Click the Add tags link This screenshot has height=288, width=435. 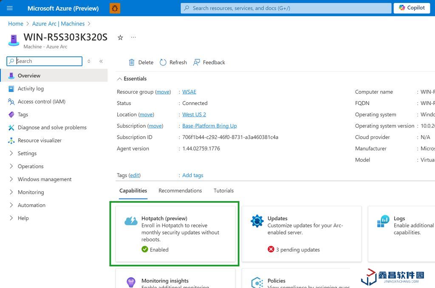tap(192, 175)
